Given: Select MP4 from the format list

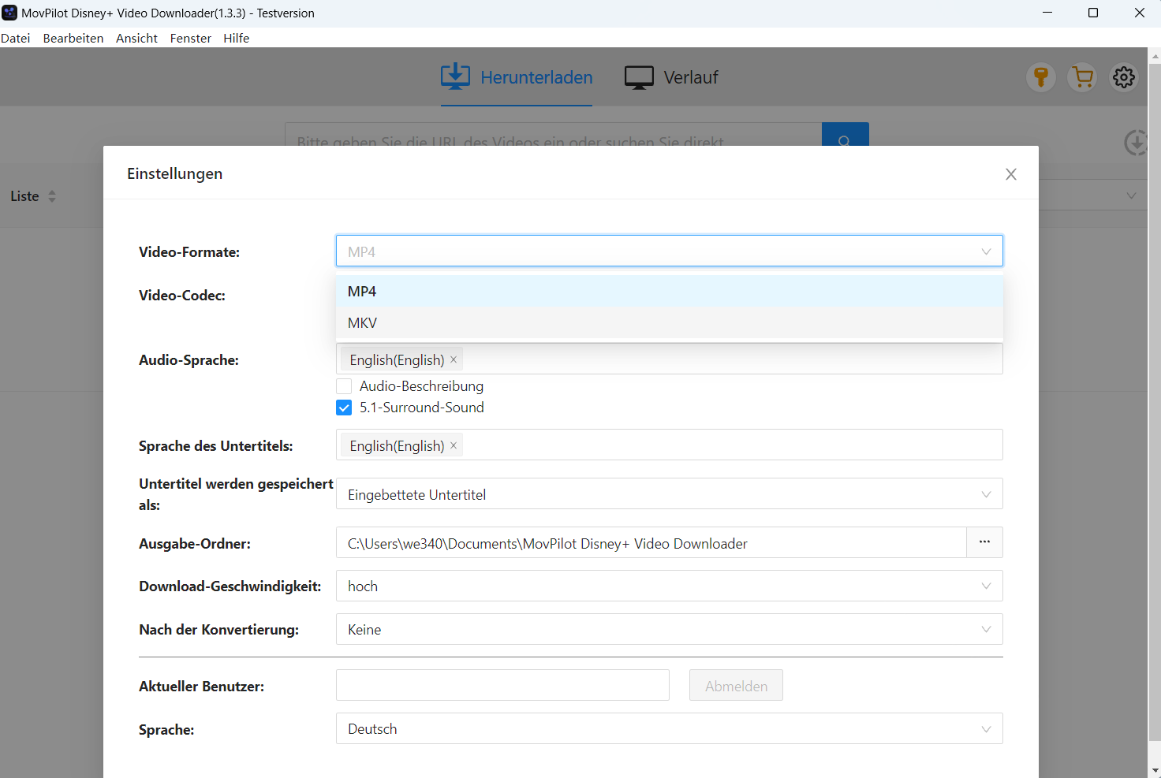Looking at the screenshot, I should (670, 291).
